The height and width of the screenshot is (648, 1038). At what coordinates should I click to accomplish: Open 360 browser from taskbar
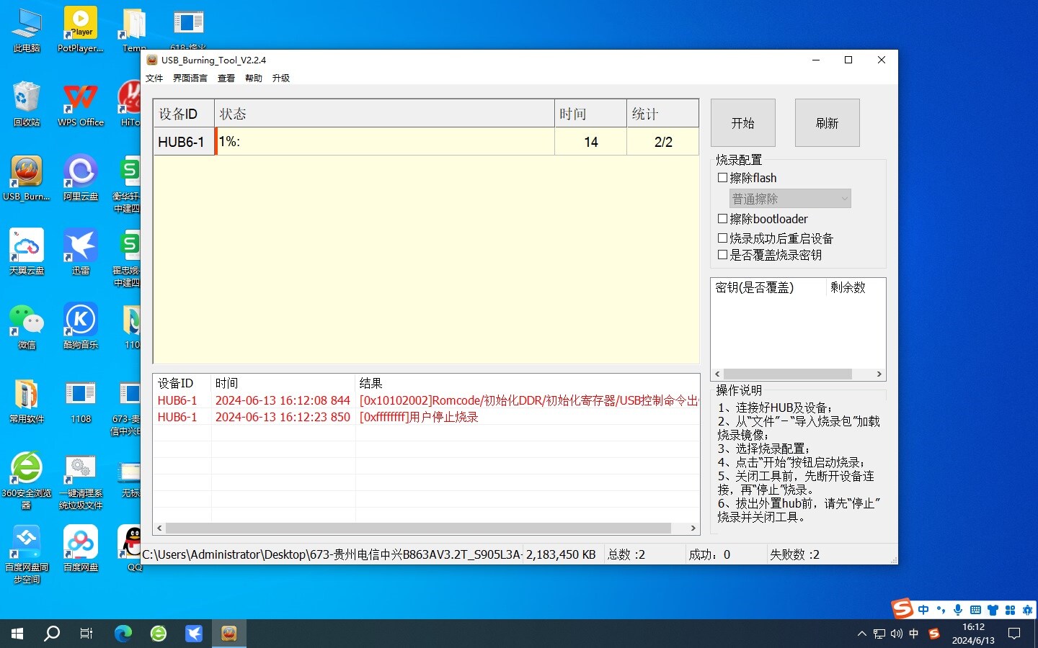159,634
